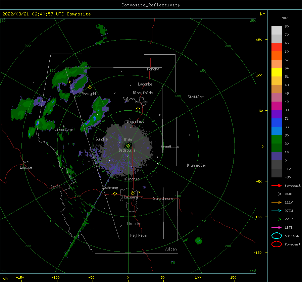This screenshot has width=302, height=282.
Task: Select the yellow 54-51 dBZ swatch
Action: click(276, 72)
